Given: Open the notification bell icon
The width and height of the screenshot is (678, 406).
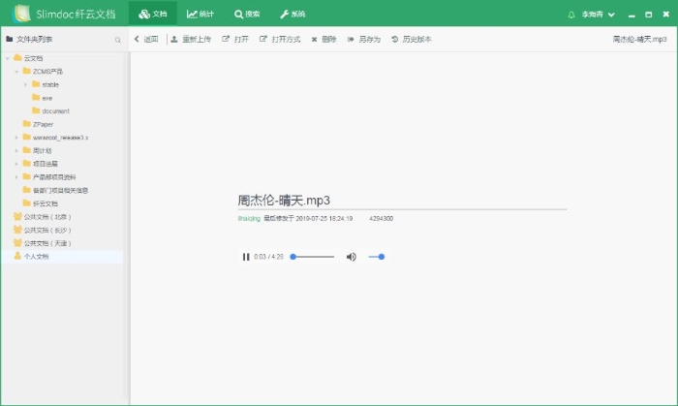Looking at the screenshot, I should pyautogui.click(x=571, y=16).
